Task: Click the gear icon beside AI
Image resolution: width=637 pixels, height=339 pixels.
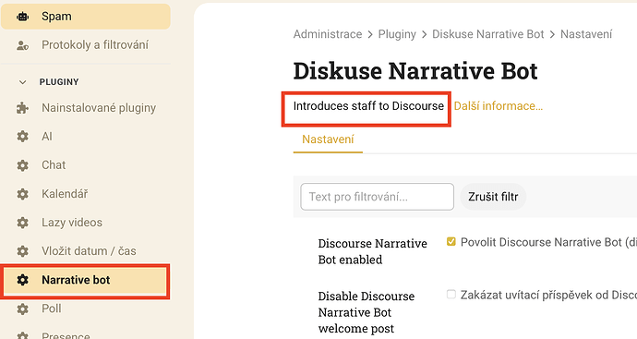Action: [22, 137]
